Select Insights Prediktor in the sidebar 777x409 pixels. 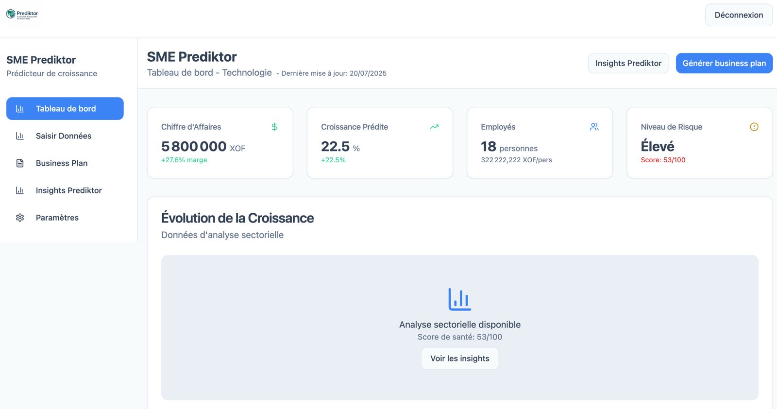[x=65, y=190]
